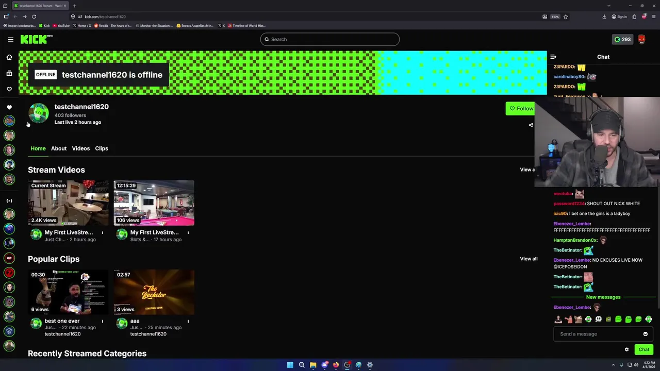This screenshot has width=660, height=371.
Task: Click testchannel1620 link under 'aaa' clip
Action: [x=148, y=334]
